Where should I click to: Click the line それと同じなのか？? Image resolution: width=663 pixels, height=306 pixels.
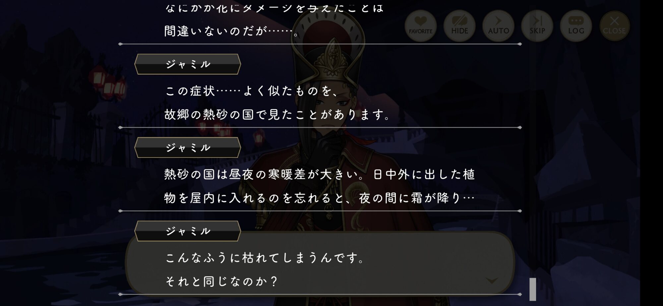click(221, 281)
